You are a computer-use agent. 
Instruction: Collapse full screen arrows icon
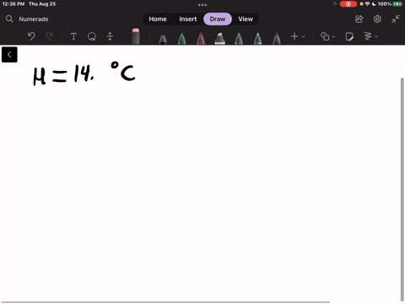coord(396,19)
